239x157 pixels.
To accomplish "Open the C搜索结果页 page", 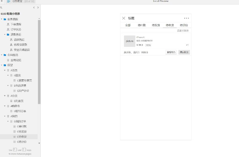I will tap(24, 81).
